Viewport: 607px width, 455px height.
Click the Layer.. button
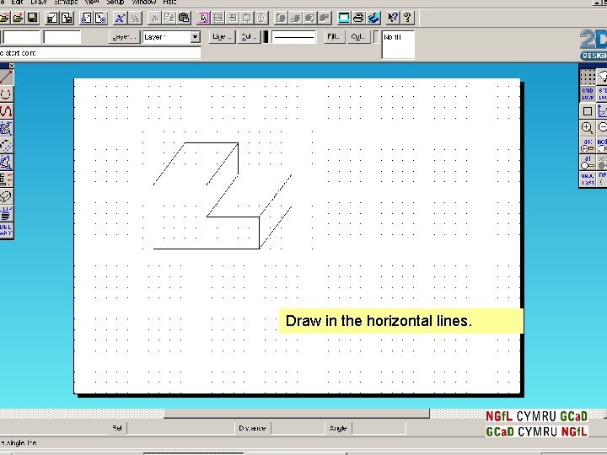pos(124,37)
